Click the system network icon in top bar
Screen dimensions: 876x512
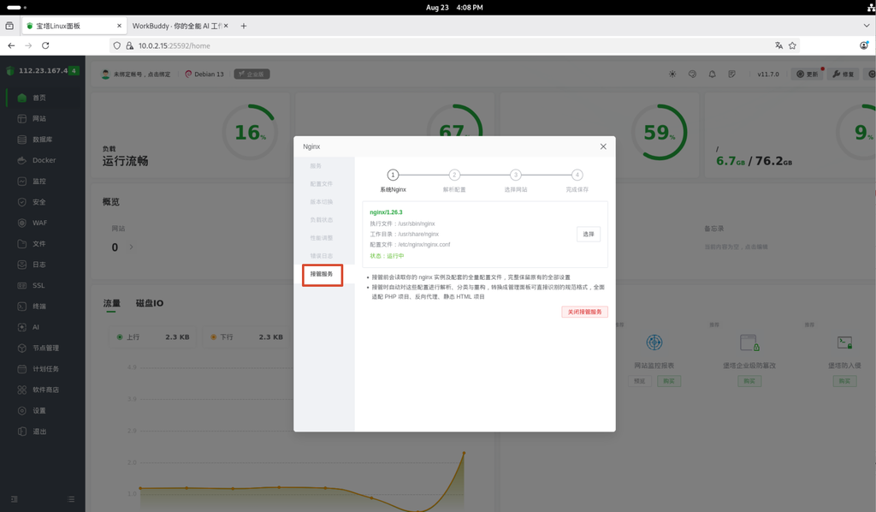(870, 7)
